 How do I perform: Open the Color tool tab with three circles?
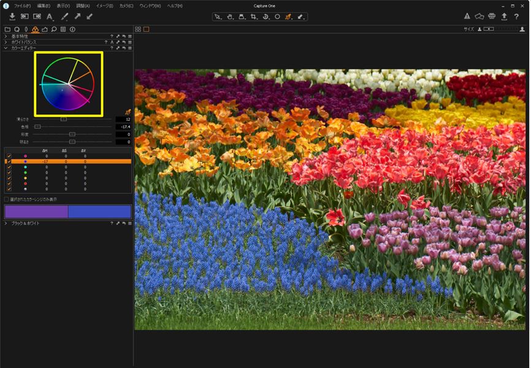pyautogui.click(x=35, y=29)
